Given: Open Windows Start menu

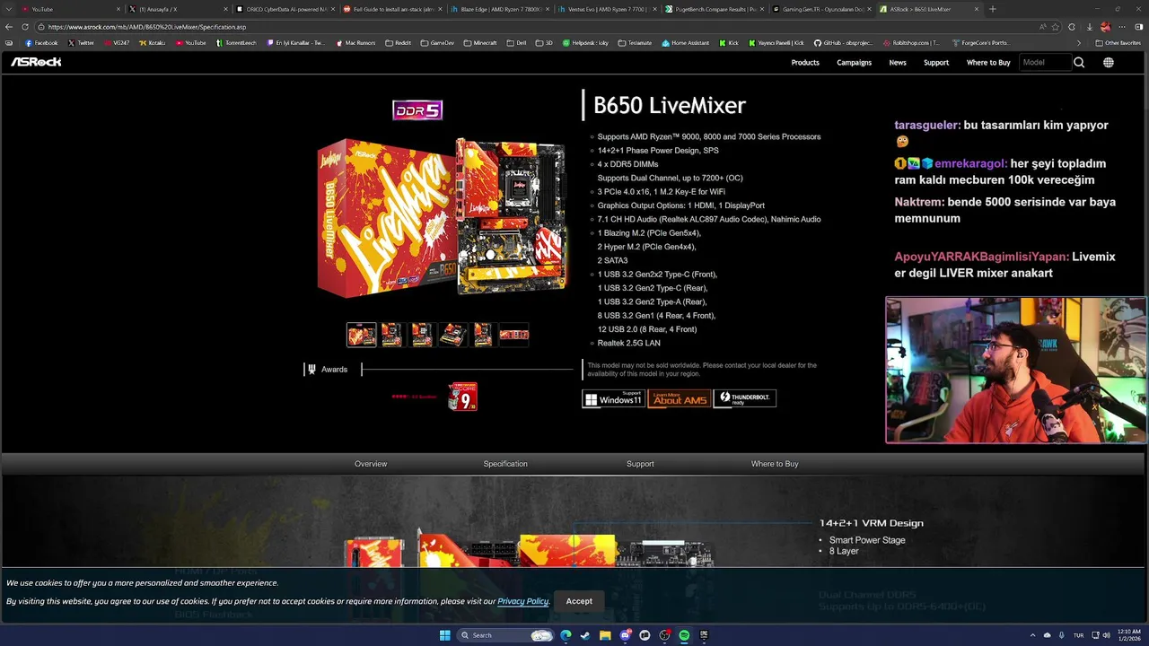Looking at the screenshot, I should tap(444, 635).
